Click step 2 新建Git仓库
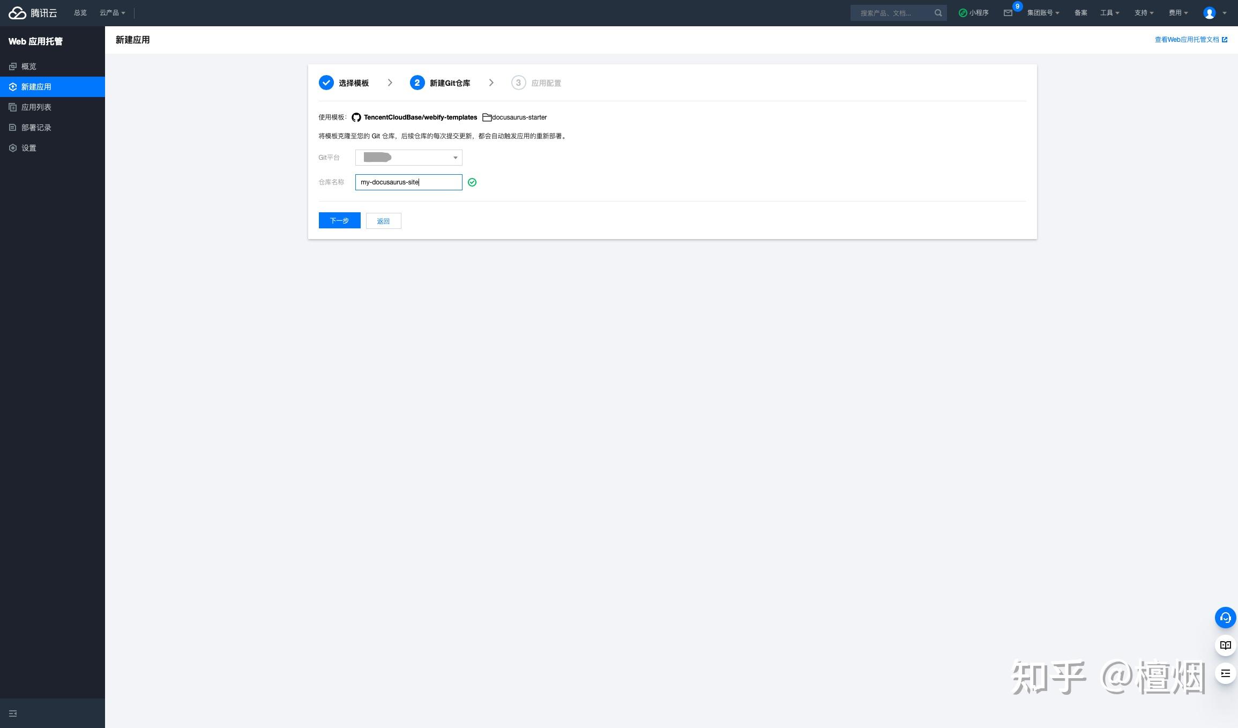This screenshot has height=728, width=1238. (440, 83)
